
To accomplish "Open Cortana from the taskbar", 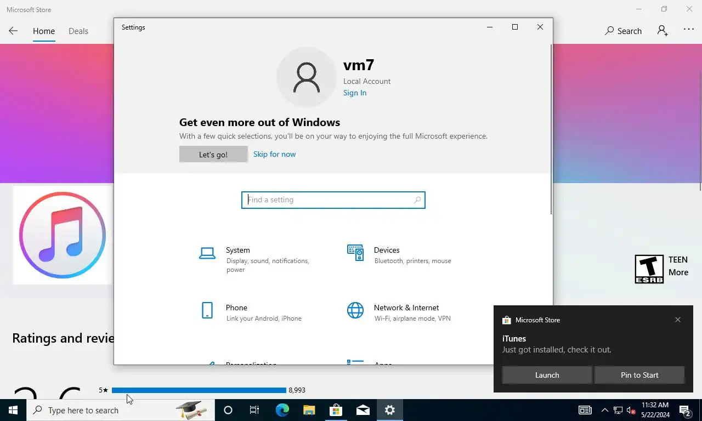I will tap(228, 410).
